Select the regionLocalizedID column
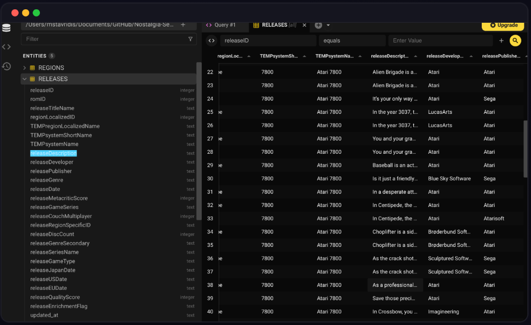This screenshot has width=531, height=325. point(52,117)
